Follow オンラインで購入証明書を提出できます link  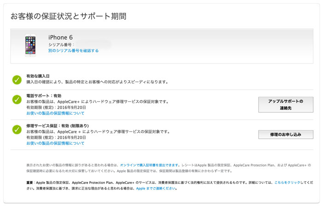[x=149, y=165]
